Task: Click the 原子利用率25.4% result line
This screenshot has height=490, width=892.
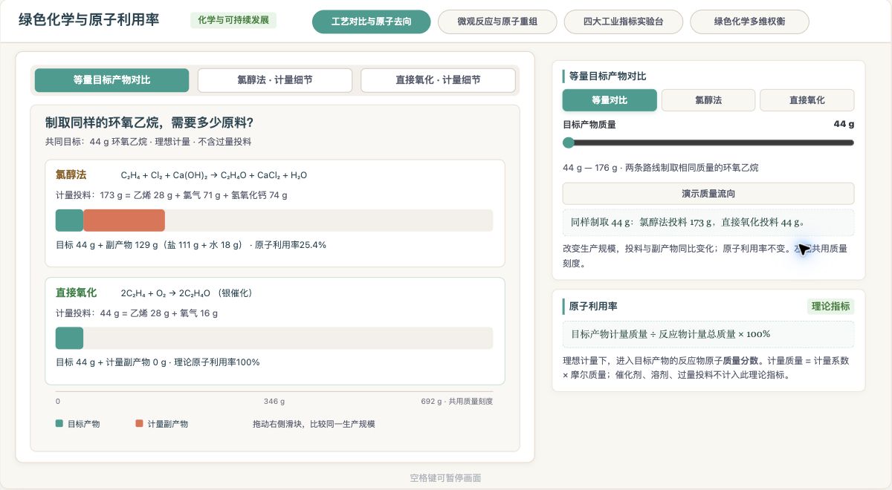Action: 191,245
